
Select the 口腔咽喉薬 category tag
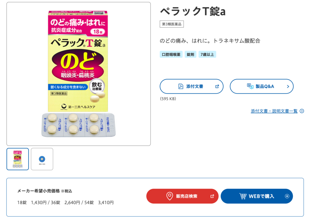171,54
